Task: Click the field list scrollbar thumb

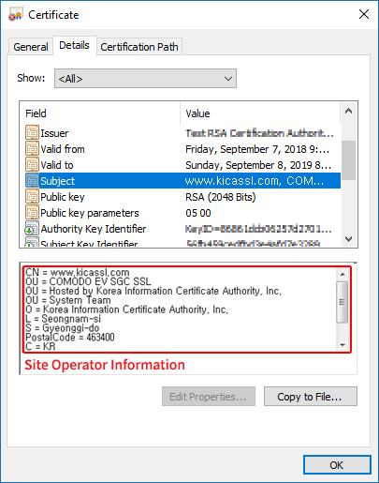Action: [x=349, y=160]
